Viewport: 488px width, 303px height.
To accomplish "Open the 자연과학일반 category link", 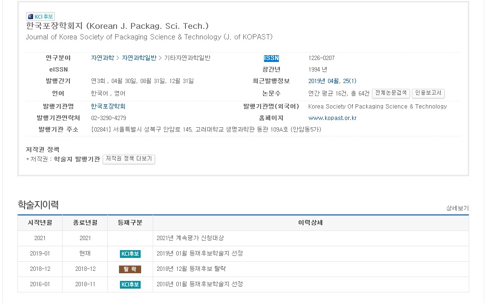I will click(x=139, y=58).
